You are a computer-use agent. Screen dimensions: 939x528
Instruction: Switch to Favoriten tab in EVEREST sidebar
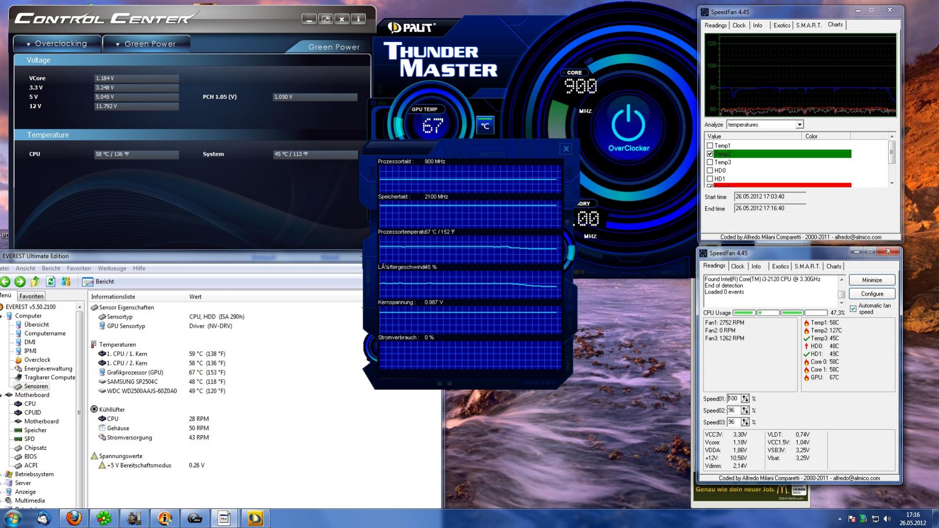pyautogui.click(x=31, y=296)
